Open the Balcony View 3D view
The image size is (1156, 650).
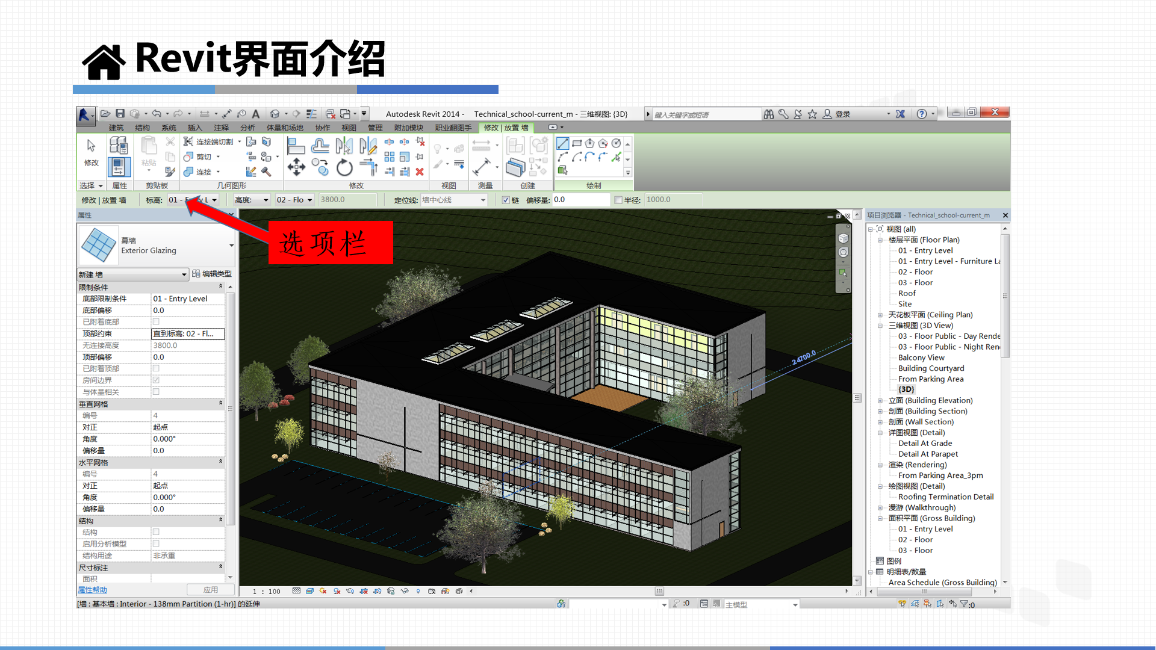pyautogui.click(x=921, y=357)
